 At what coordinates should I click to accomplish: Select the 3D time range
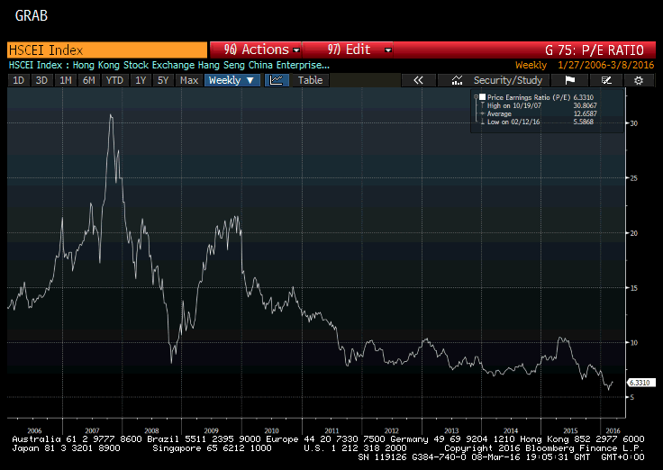click(41, 80)
